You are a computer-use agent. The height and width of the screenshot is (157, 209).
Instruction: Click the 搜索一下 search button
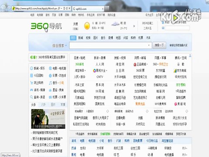tap(159, 45)
